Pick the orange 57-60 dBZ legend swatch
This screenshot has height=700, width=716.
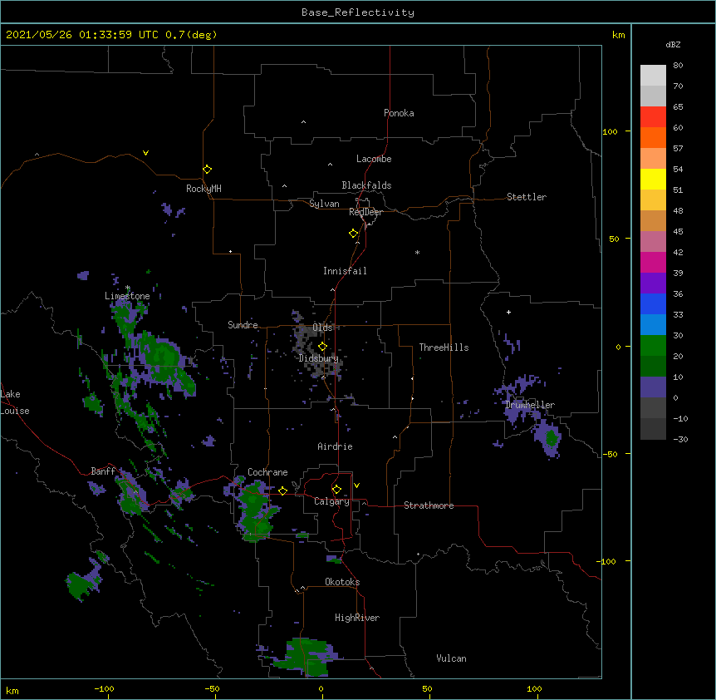[653, 137]
